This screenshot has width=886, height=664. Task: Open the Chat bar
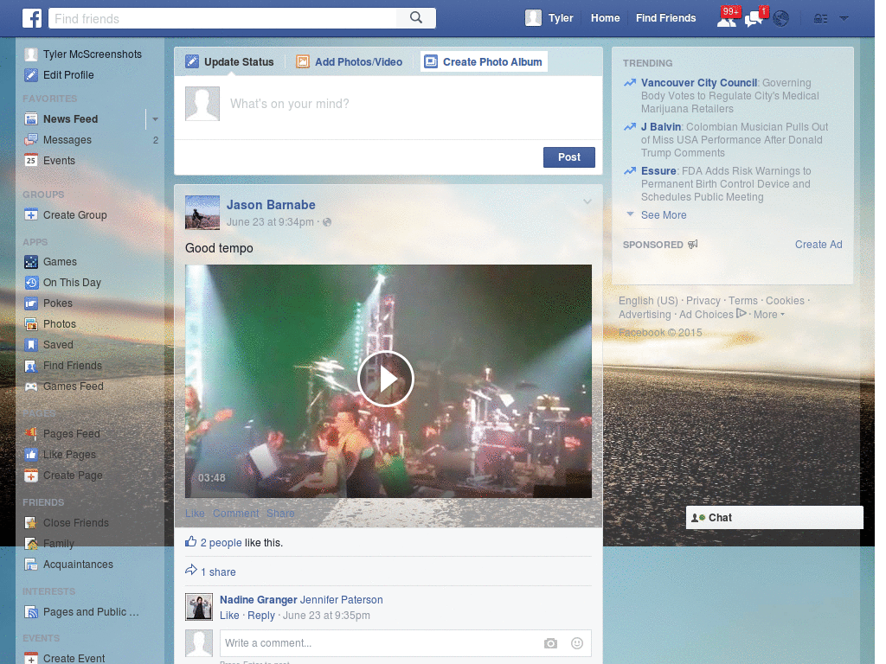click(x=774, y=518)
